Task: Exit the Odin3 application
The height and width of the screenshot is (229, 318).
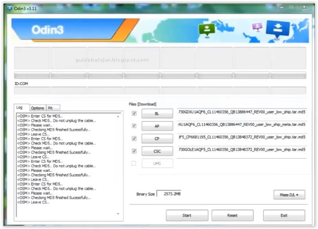Action: coord(284,215)
